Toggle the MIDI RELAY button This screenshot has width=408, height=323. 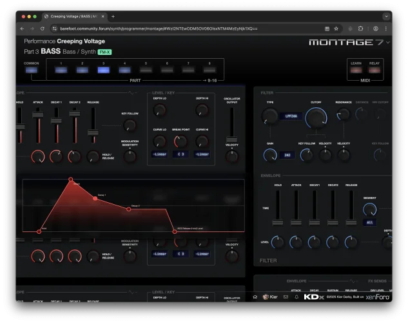374,70
